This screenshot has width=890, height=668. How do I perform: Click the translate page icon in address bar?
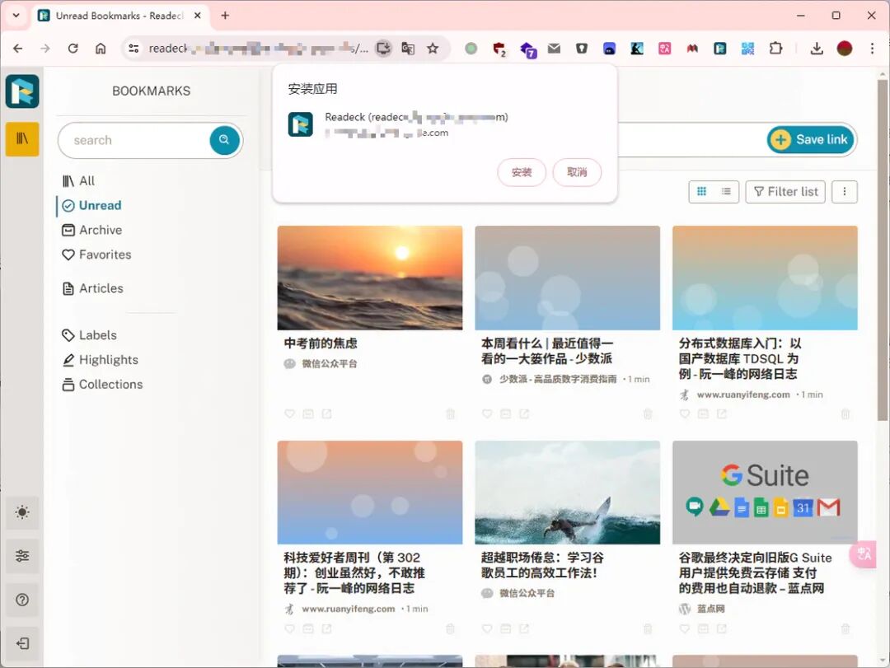[x=408, y=49]
